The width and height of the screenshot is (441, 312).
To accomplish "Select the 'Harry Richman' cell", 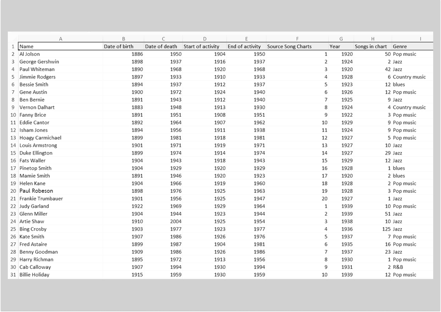I will pyautogui.click(x=60, y=260).
